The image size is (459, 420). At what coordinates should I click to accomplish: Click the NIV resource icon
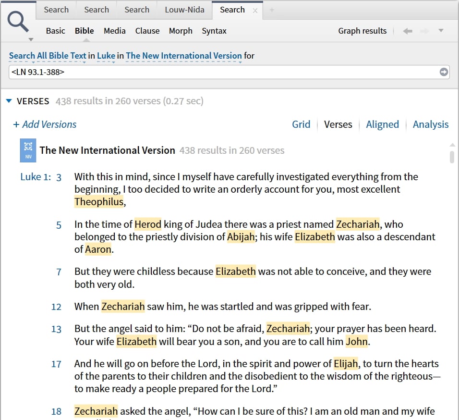tap(28, 150)
